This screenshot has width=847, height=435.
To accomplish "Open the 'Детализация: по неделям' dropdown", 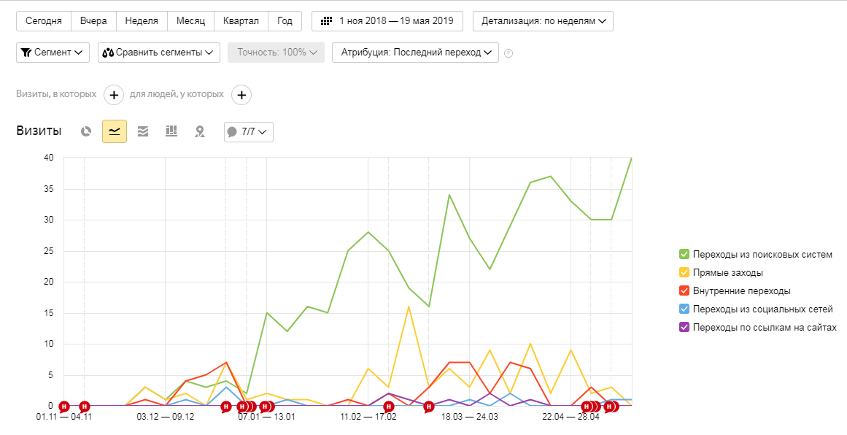I will click(x=543, y=21).
